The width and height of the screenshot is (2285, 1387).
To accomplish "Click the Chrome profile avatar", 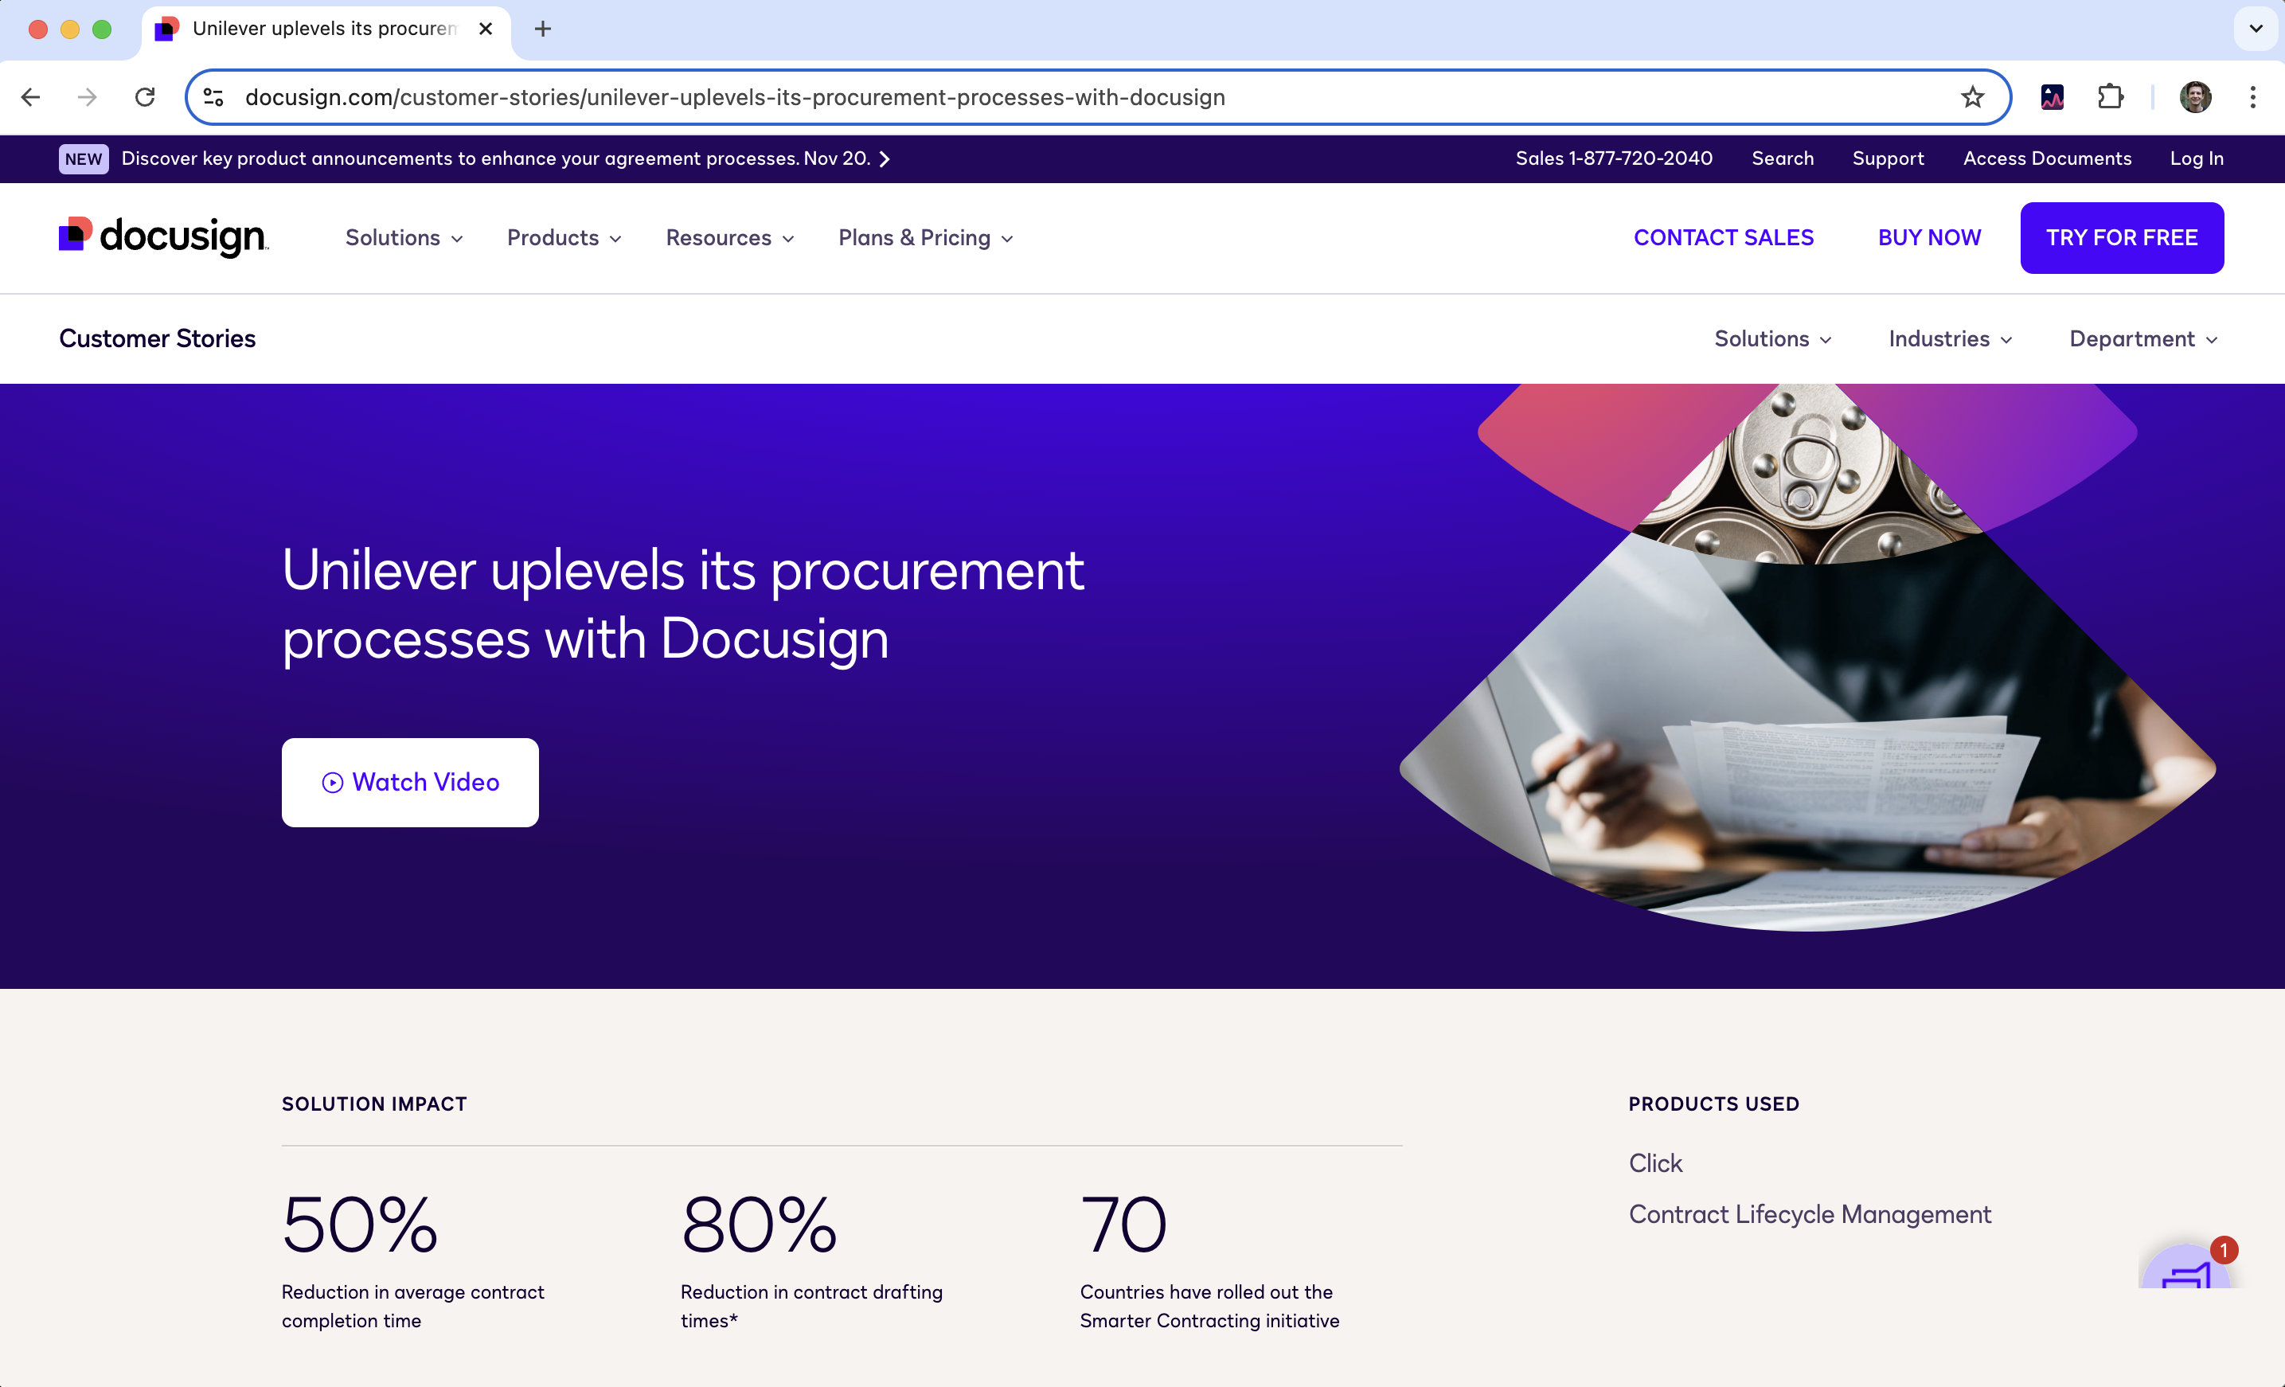I will coord(2194,97).
